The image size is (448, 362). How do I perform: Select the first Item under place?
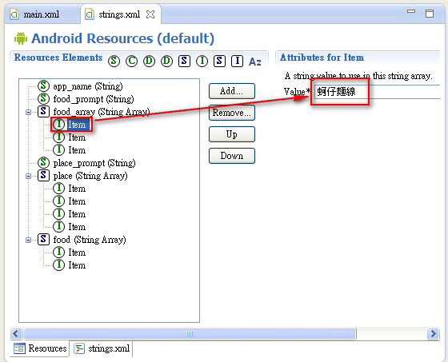[x=70, y=189]
